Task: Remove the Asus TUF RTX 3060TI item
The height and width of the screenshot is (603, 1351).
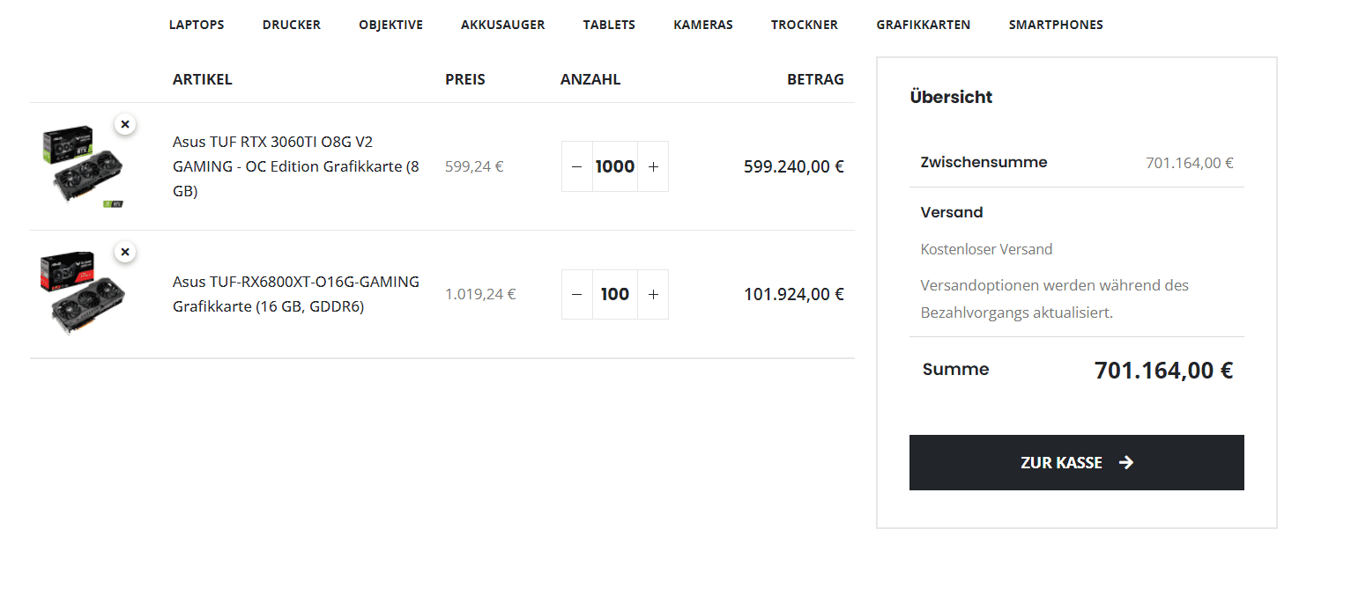Action: (x=125, y=125)
